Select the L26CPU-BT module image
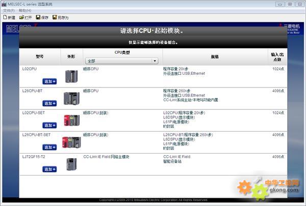Viewport: 306px width, 206px height. (71, 98)
